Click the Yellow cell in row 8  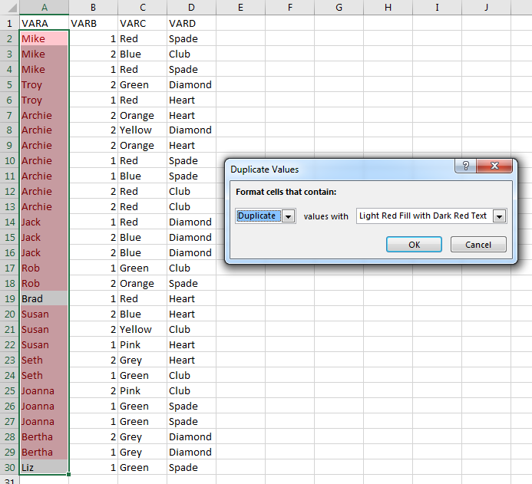coord(143,130)
